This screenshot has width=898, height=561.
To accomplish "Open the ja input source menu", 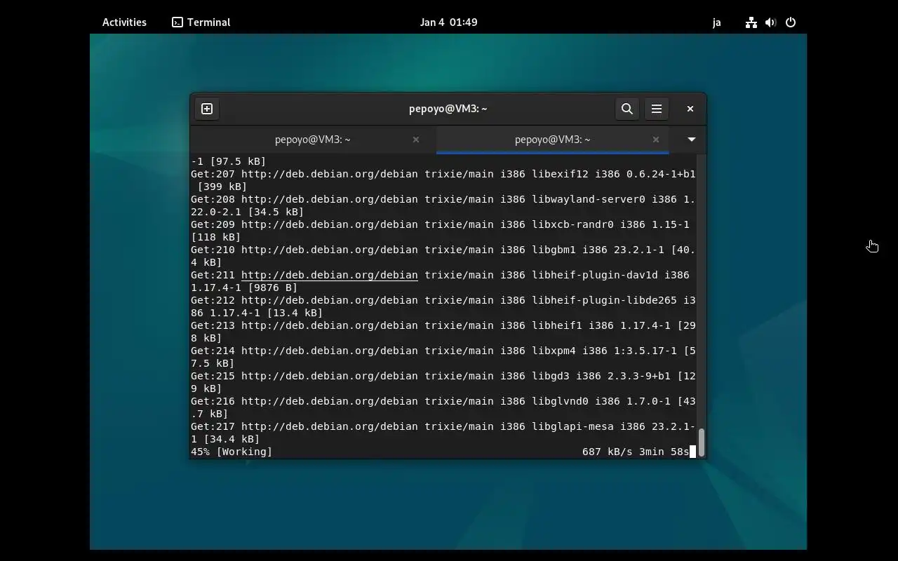I will click(717, 22).
